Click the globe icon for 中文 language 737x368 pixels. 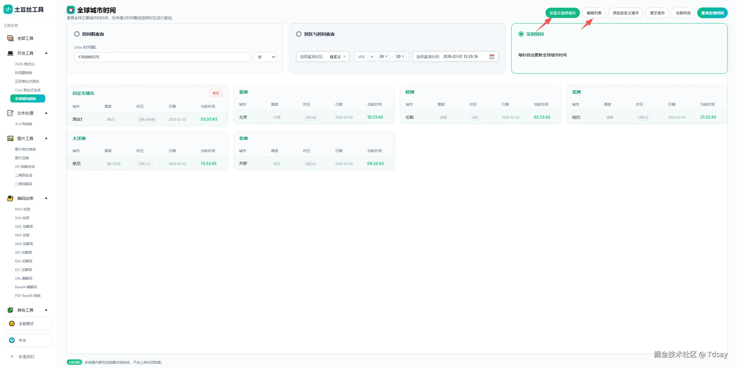[x=12, y=340]
